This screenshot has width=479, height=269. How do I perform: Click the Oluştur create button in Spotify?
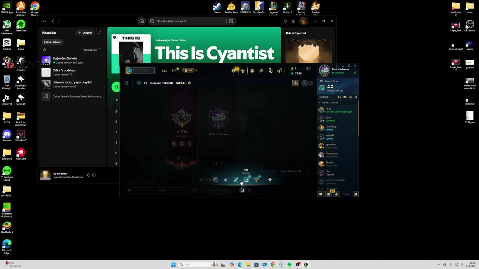coord(85,33)
